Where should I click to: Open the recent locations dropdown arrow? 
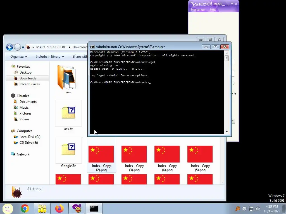tap(23, 47)
